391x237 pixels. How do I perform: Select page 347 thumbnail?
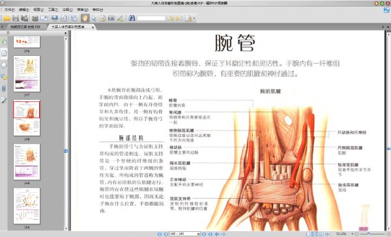27,74
